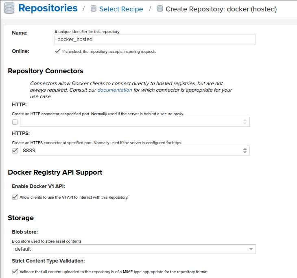Go to Repositories breadcrumb
This screenshot has width=297, height=278.
click(48, 8)
